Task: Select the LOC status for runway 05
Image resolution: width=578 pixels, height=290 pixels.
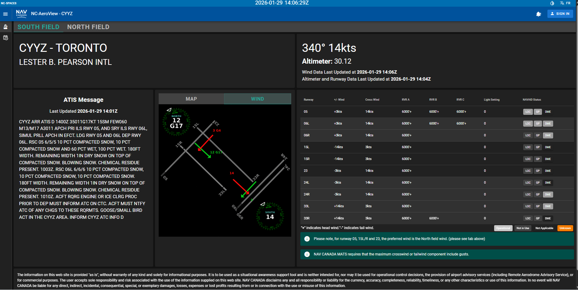Action: (x=528, y=112)
